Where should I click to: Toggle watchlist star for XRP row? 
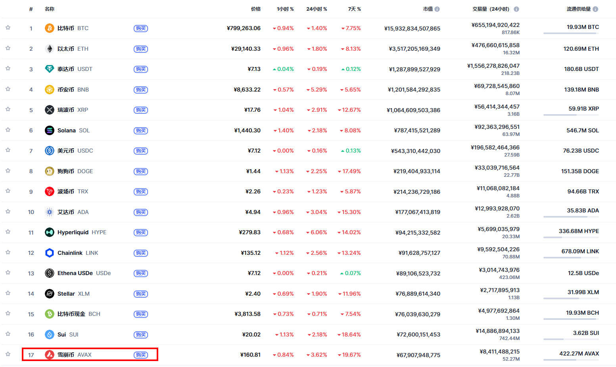[x=8, y=109]
